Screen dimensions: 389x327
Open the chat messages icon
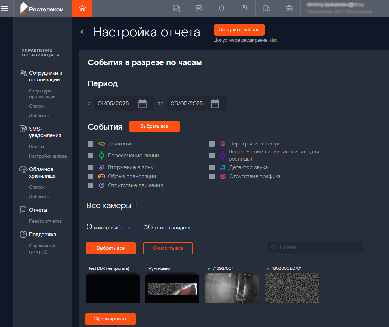click(x=176, y=8)
